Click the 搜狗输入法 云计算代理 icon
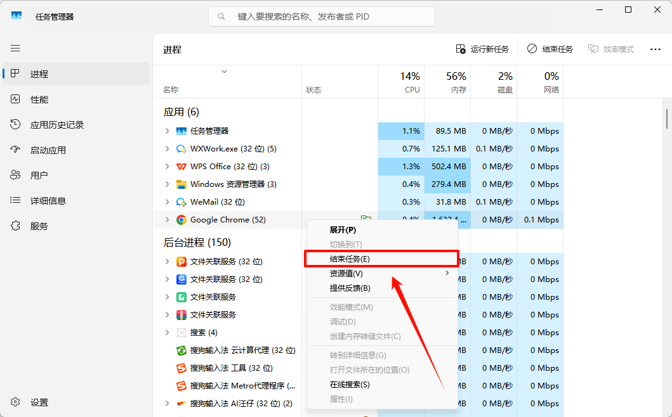Image resolution: width=672 pixels, height=417 pixels. click(181, 350)
